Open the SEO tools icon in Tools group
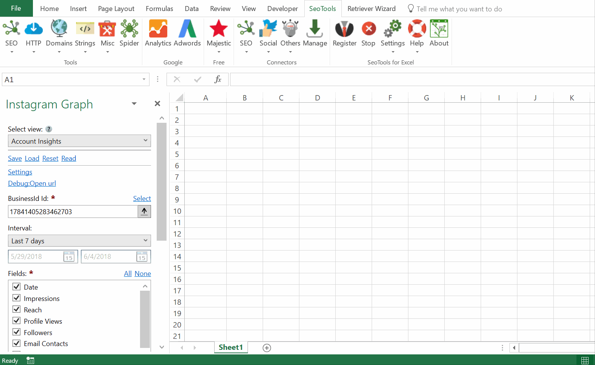 (11, 29)
